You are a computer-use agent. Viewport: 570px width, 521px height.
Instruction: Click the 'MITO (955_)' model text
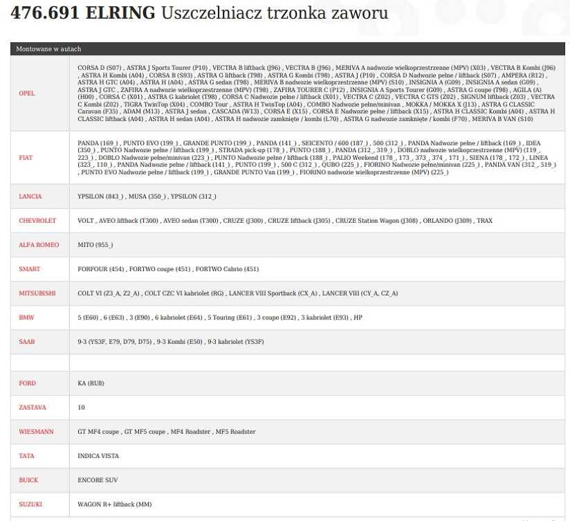coord(95,245)
